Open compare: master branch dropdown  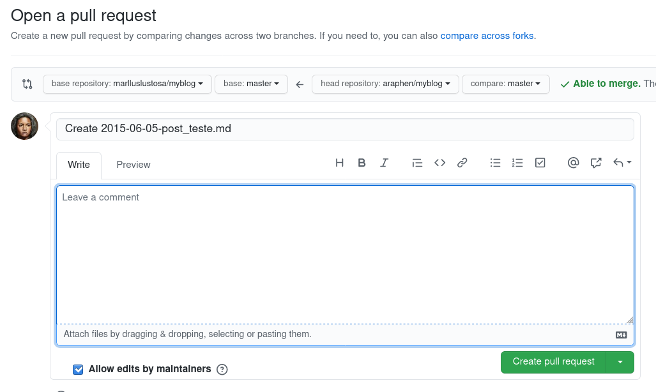(505, 84)
